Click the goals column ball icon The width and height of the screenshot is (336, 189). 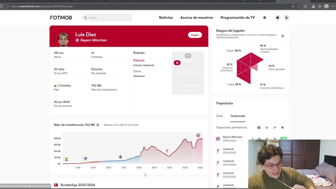click(267, 128)
